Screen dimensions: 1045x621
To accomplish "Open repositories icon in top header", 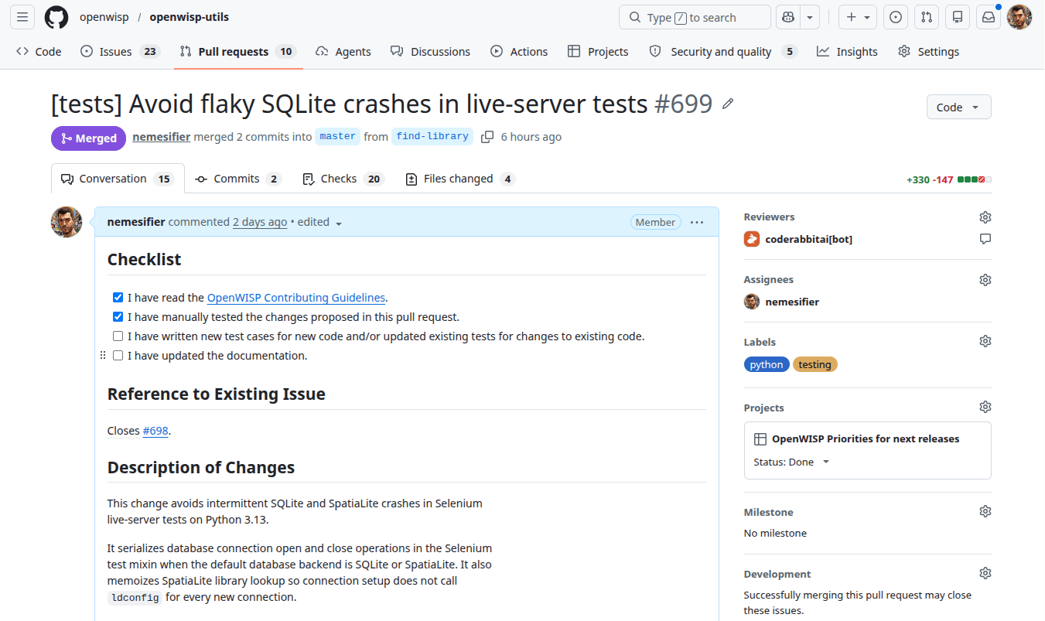I will click(x=958, y=17).
